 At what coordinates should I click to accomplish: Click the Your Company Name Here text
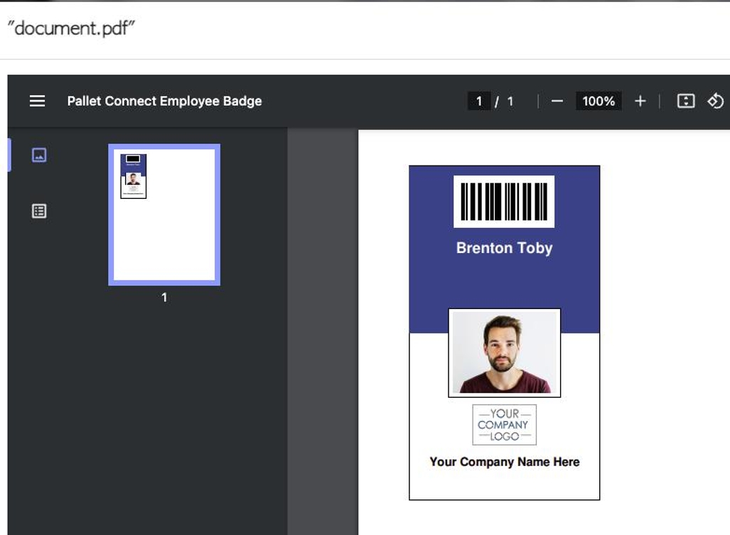coord(504,462)
